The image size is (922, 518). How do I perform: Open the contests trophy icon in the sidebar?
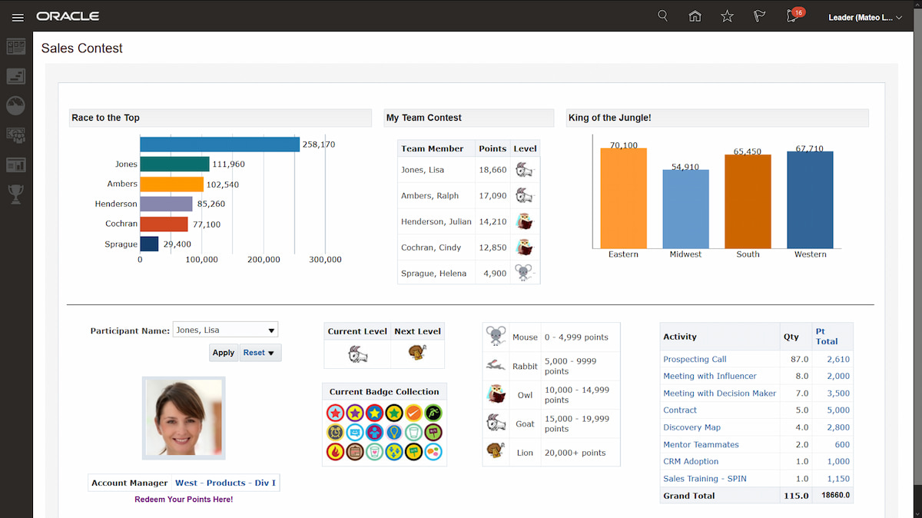point(16,194)
